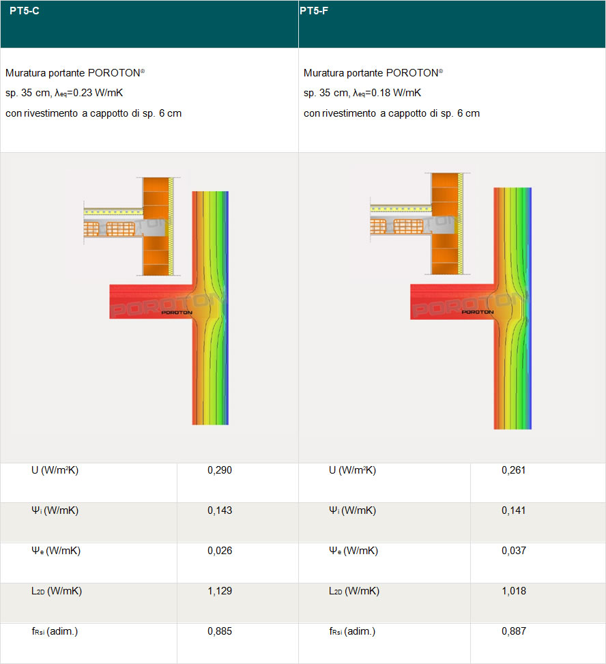Click PT5-C "Ψe (W/mK)" label
Screen dimensions: 606x664
[56, 551]
